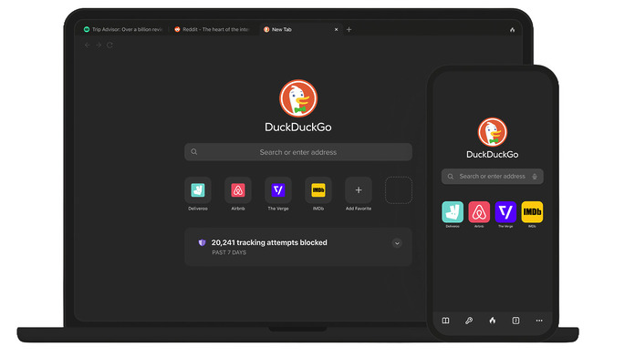Viewport: 635px width, 357px height.
Task: Click the purple tracker shield icon
Action: 202,242
